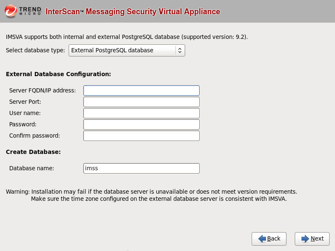Proceed with the Next button text
Viewport: 335px width, 251px height.
point(317,238)
